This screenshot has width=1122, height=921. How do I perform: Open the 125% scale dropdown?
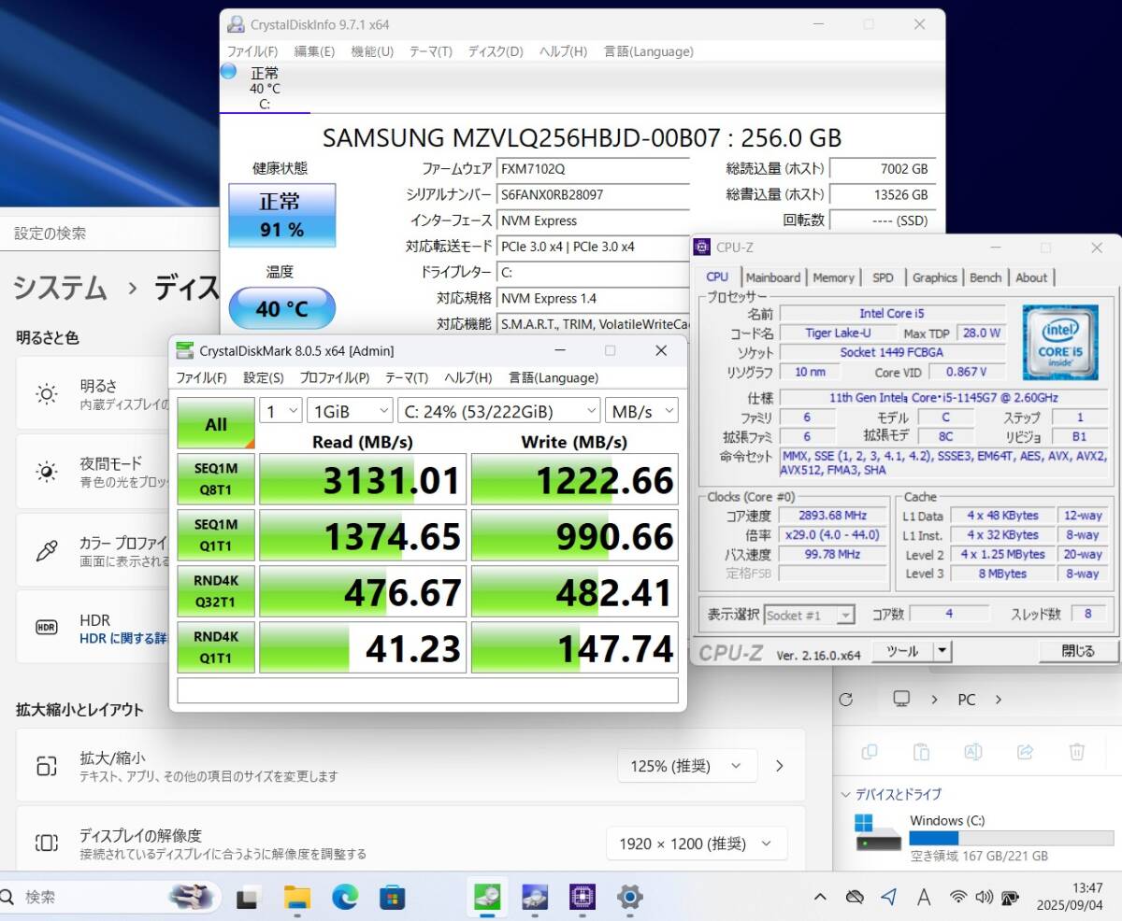point(686,766)
